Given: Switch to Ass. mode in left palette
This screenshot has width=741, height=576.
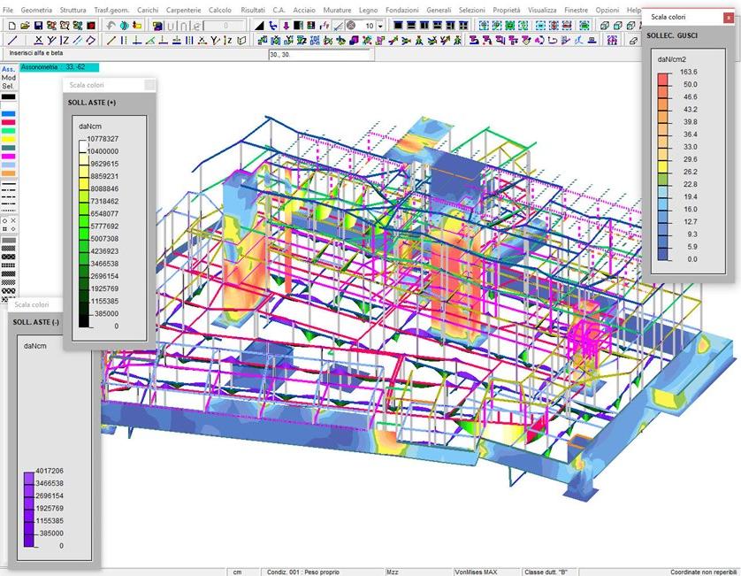Looking at the screenshot, I should [x=8, y=69].
